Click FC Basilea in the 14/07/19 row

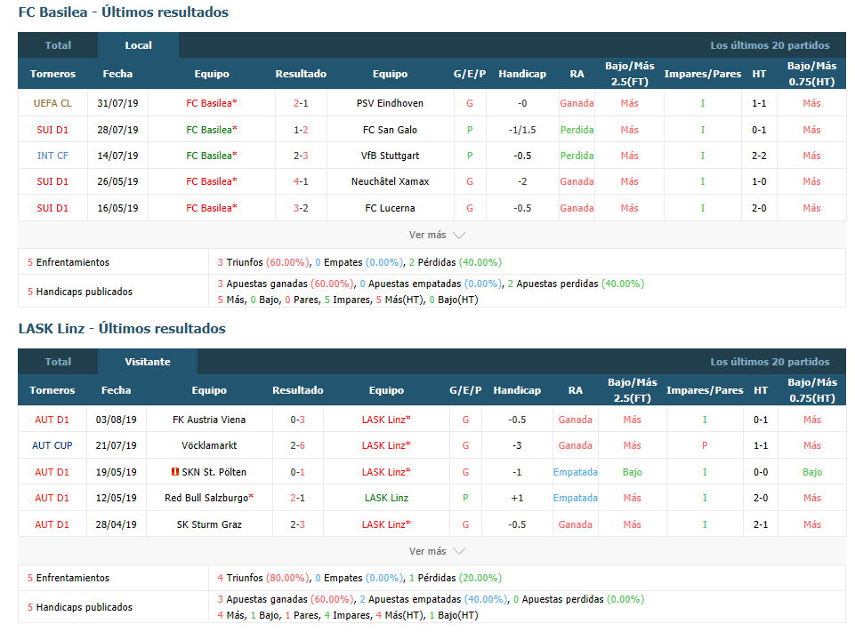(212, 156)
